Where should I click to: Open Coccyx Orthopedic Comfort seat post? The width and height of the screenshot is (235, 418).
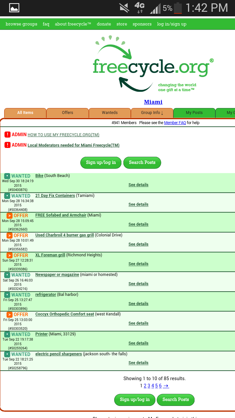(65, 314)
